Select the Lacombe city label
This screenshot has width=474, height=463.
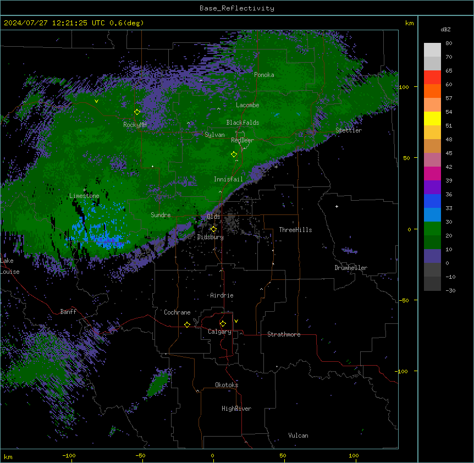coord(247,105)
